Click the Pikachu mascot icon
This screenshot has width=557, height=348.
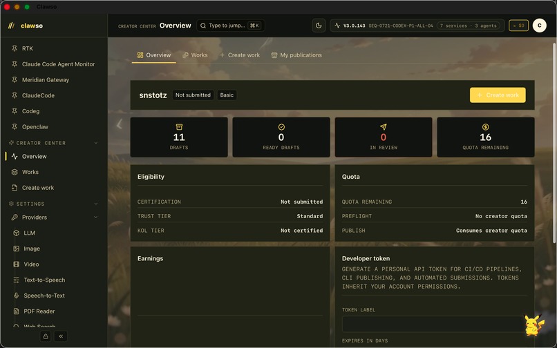pyautogui.click(x=534, y=325)
